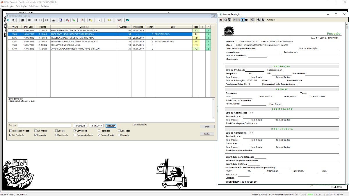Click the Fechar button

tap(207, 134)
